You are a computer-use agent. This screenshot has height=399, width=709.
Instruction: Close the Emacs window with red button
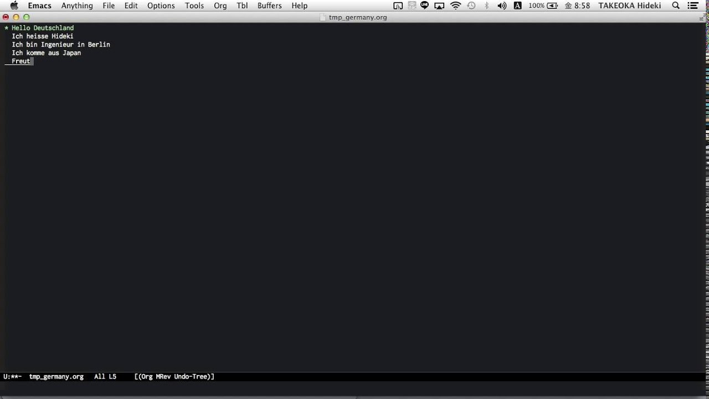point(6,17)
